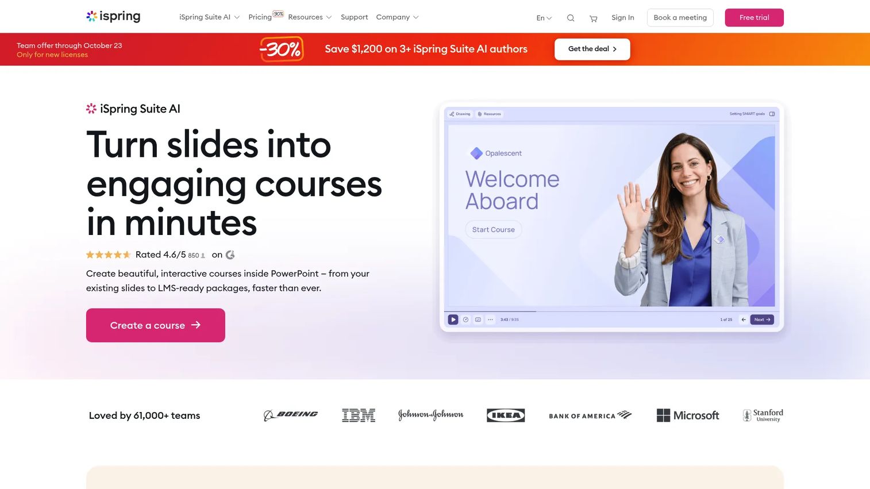Expand the Resources dropdown menu
This screenshot has height=489, width=870.
(310, 17)
